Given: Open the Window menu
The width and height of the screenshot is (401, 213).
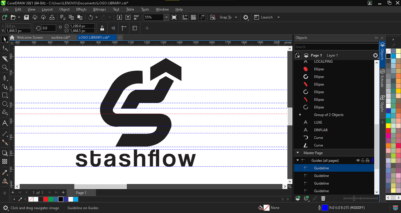Looking at the screenshot, I should [162, 9].
